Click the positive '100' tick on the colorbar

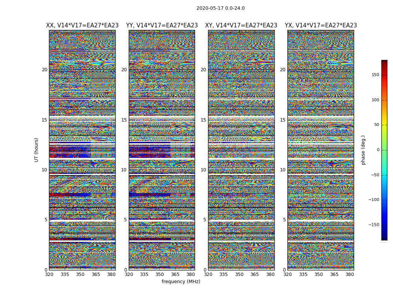click(375, 100)
